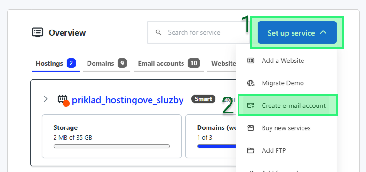Click the Migrate Demo globe icon
The height and width of the screenshot is (172, 366).
(251, 83)
